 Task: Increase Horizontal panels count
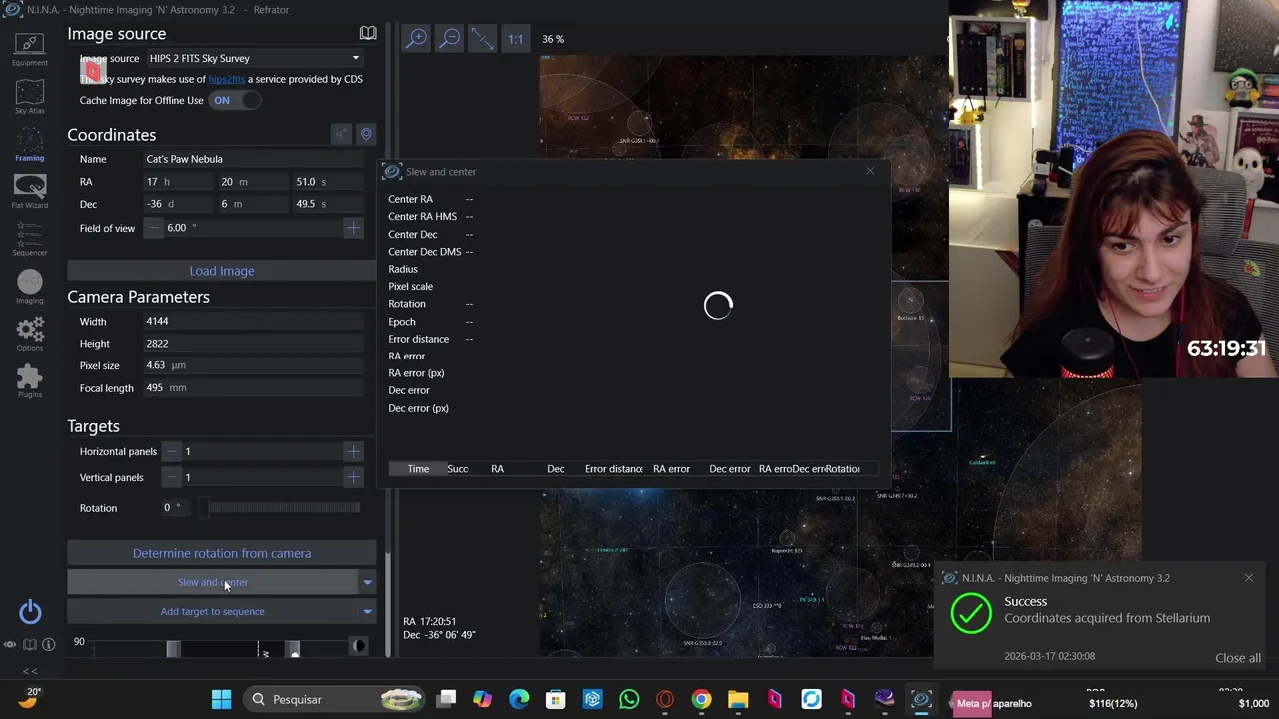(353, 452)
